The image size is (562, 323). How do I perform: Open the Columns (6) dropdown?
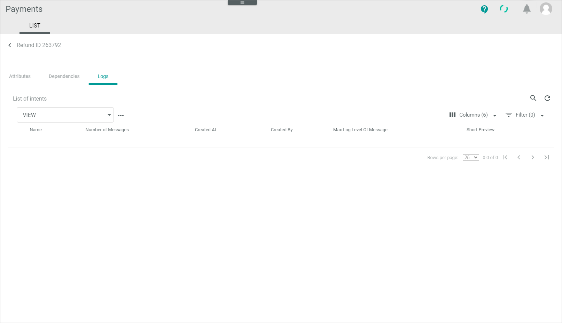click(473, 115)
